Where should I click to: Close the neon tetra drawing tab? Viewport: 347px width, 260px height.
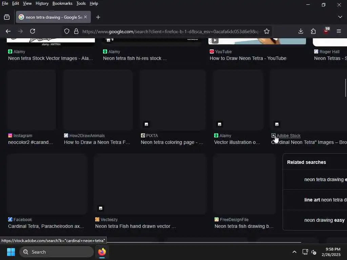coord(85,17)
